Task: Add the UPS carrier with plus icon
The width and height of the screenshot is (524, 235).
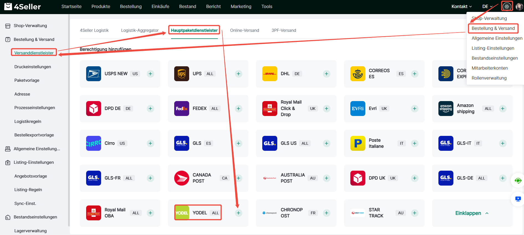Action: (x=238, y=74)
